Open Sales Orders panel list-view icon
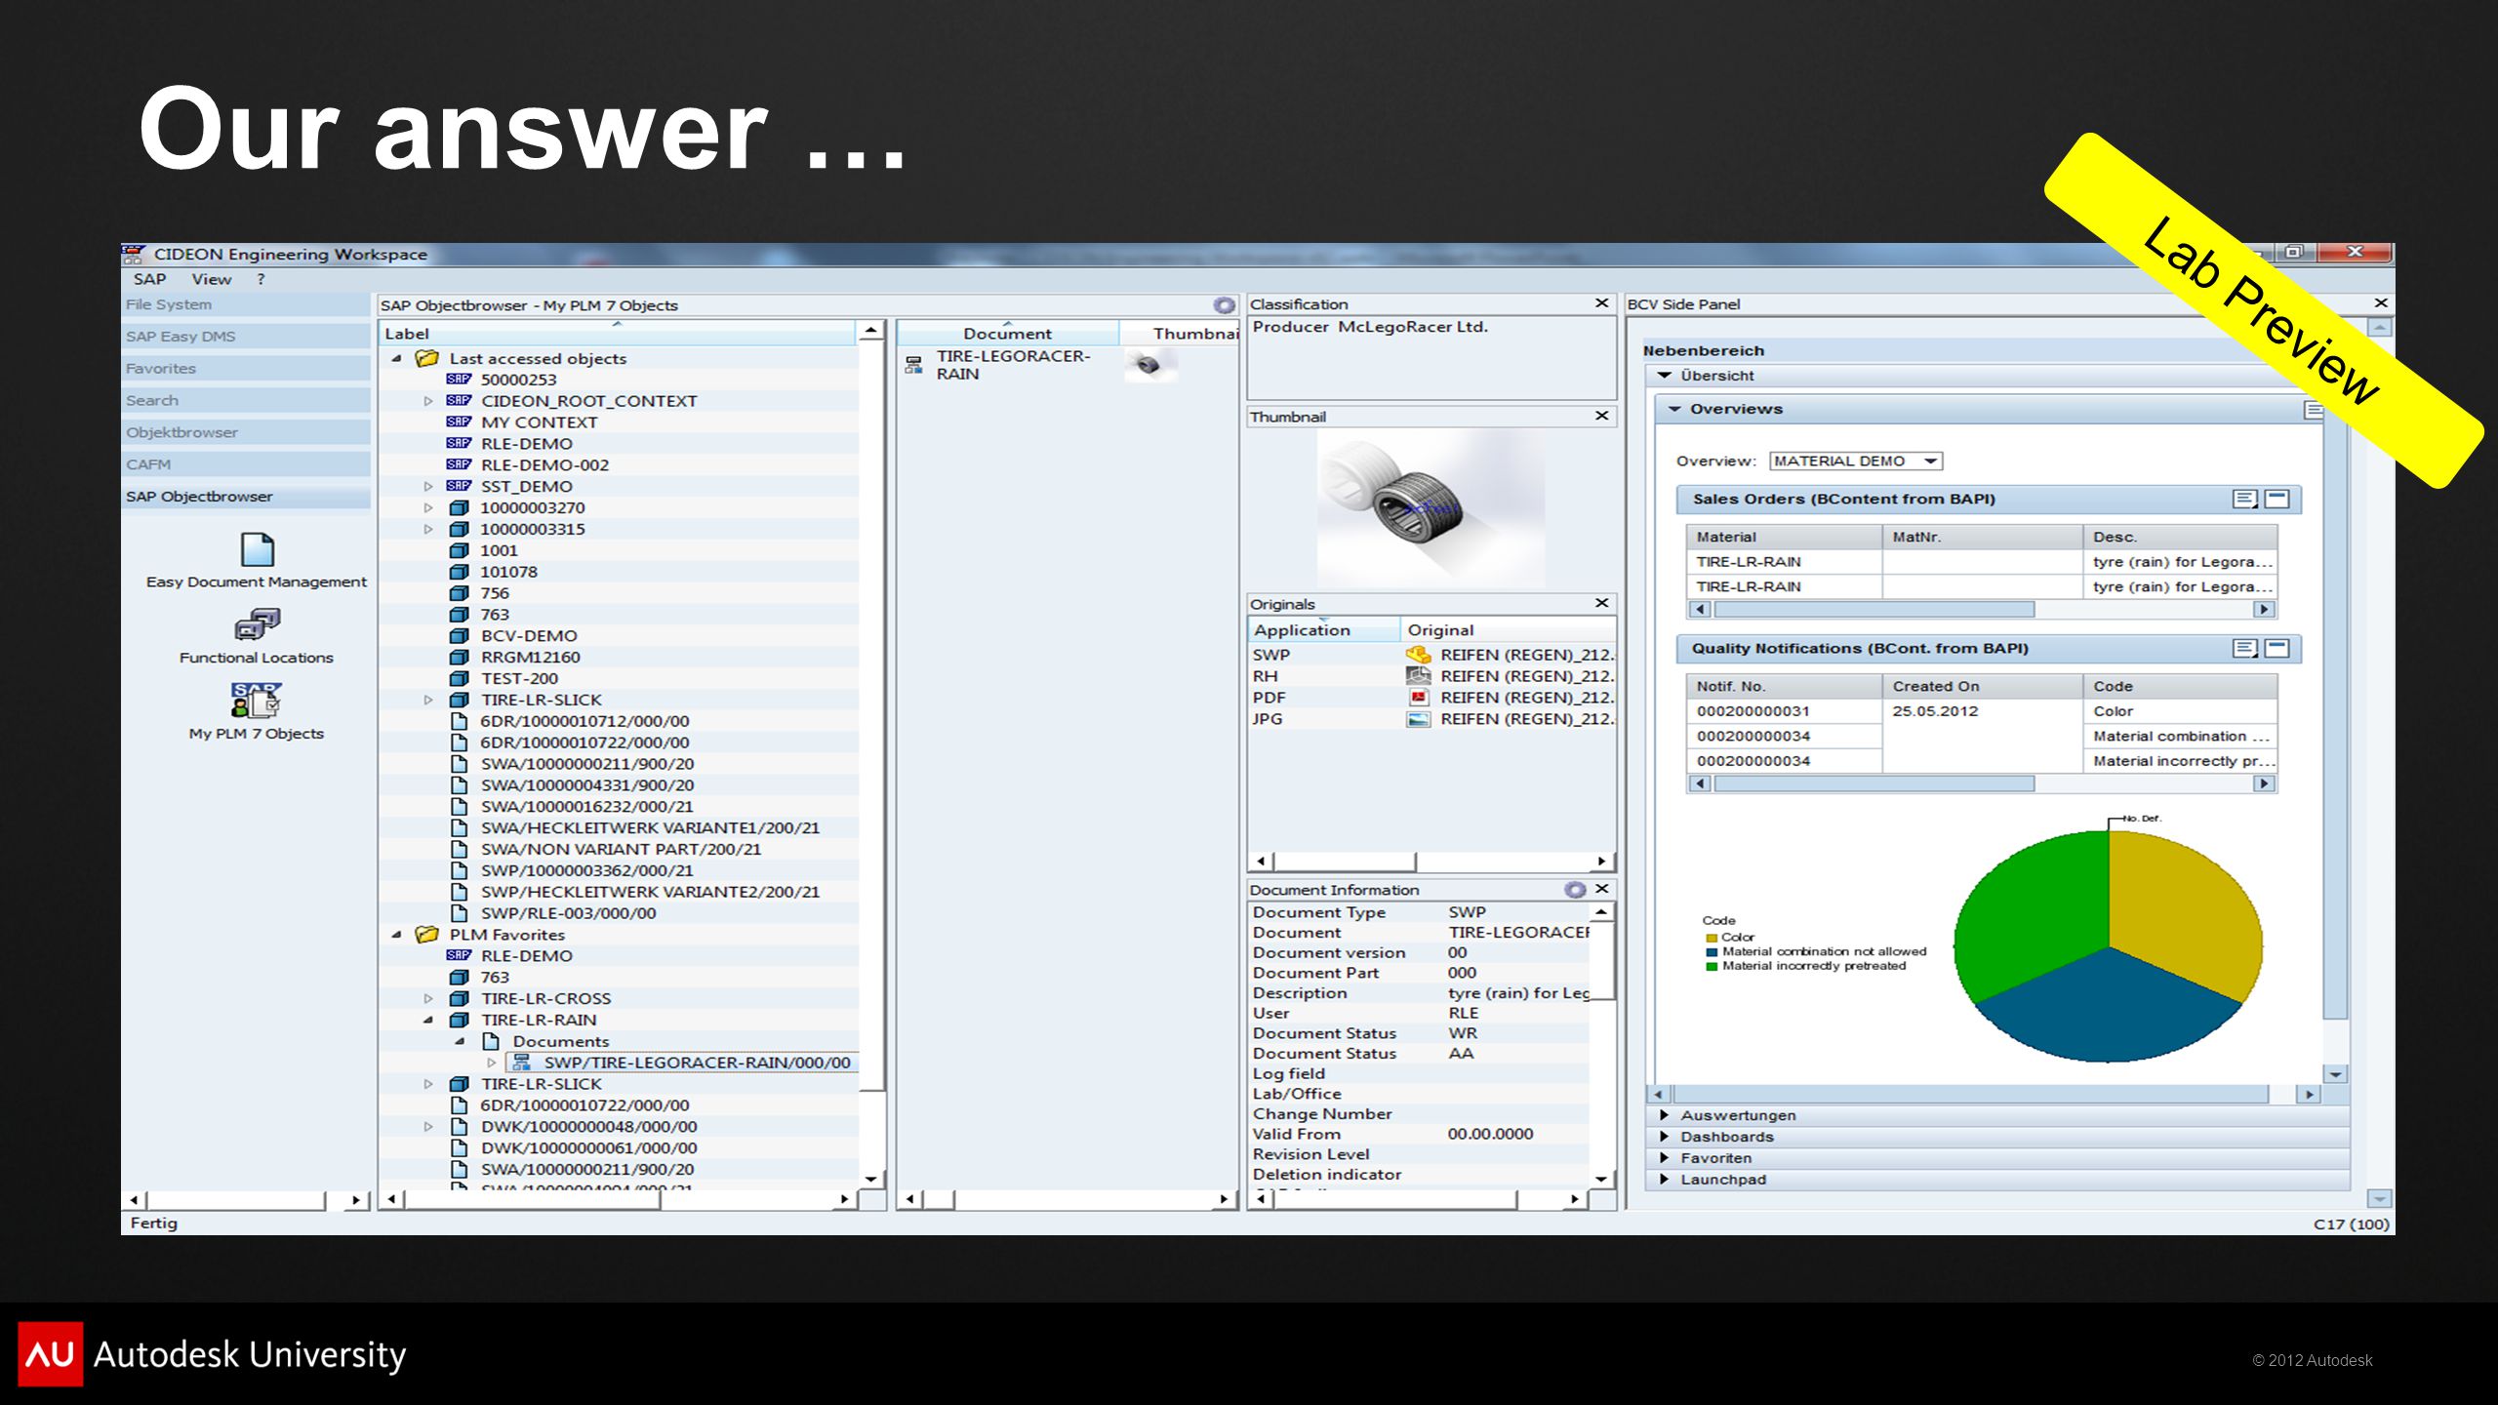The width and height of the screenshot is (2498, 1405). point(2244,500)
